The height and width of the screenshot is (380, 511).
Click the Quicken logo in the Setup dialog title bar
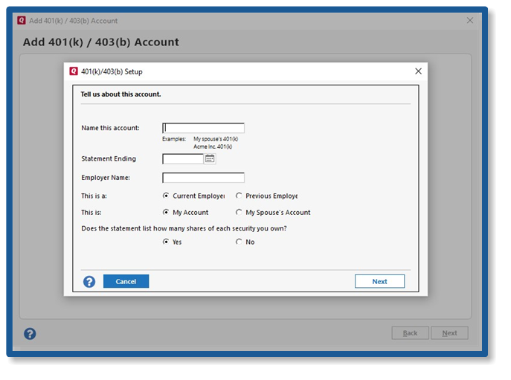point(74,71)
